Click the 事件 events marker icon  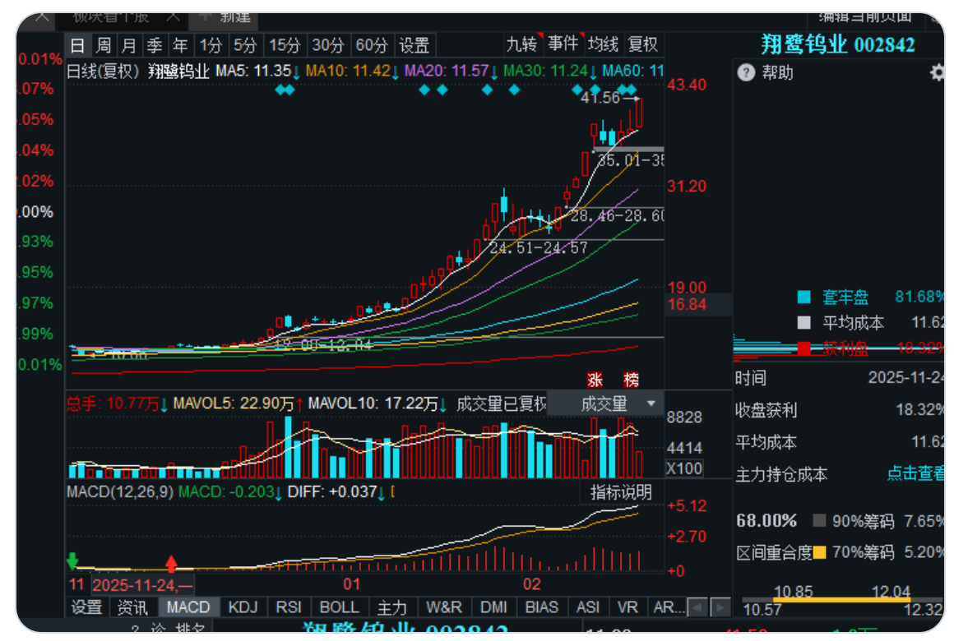pyautogui.click(x=561, y=46)
